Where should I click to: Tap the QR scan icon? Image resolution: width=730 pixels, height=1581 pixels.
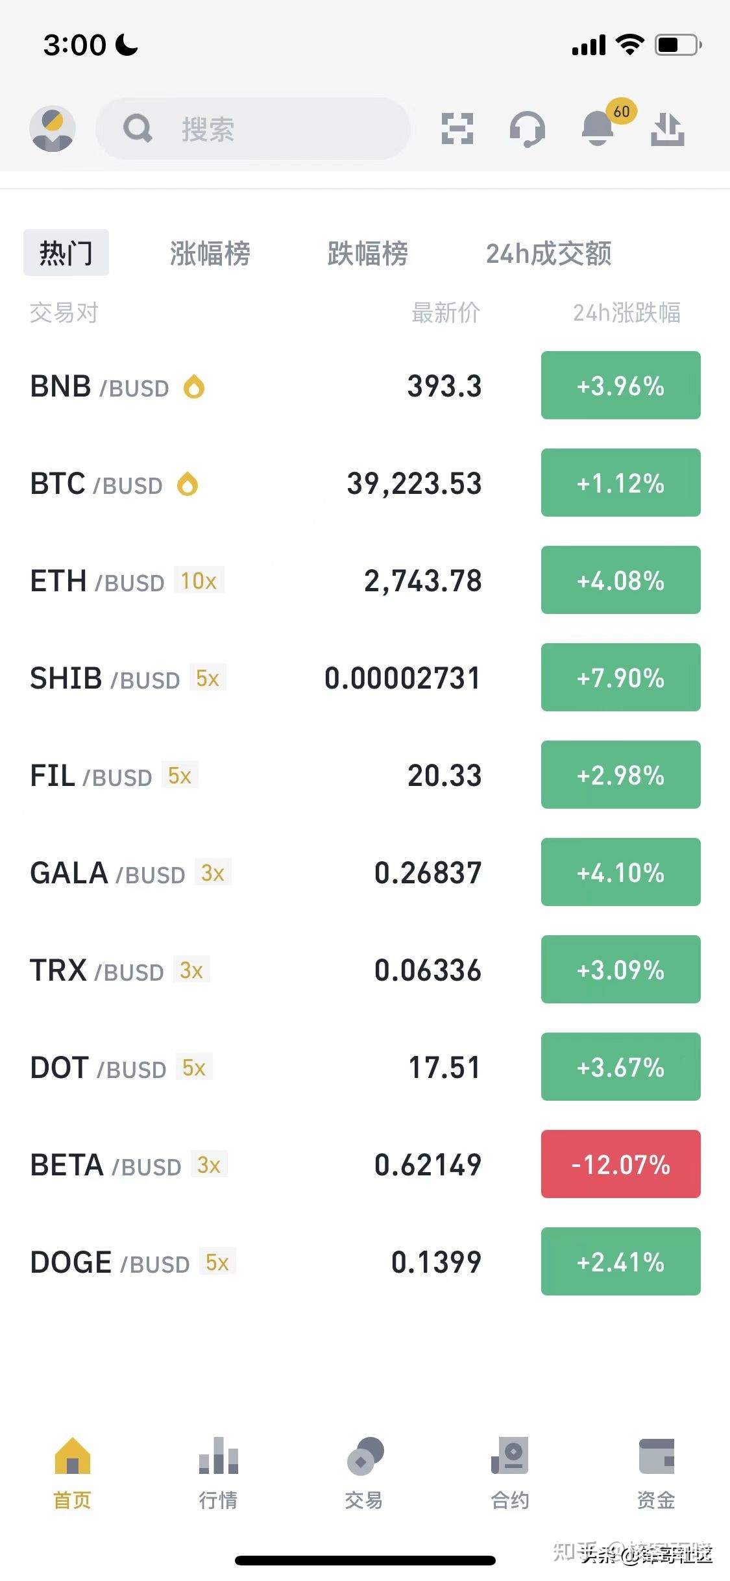click(457, 129)
